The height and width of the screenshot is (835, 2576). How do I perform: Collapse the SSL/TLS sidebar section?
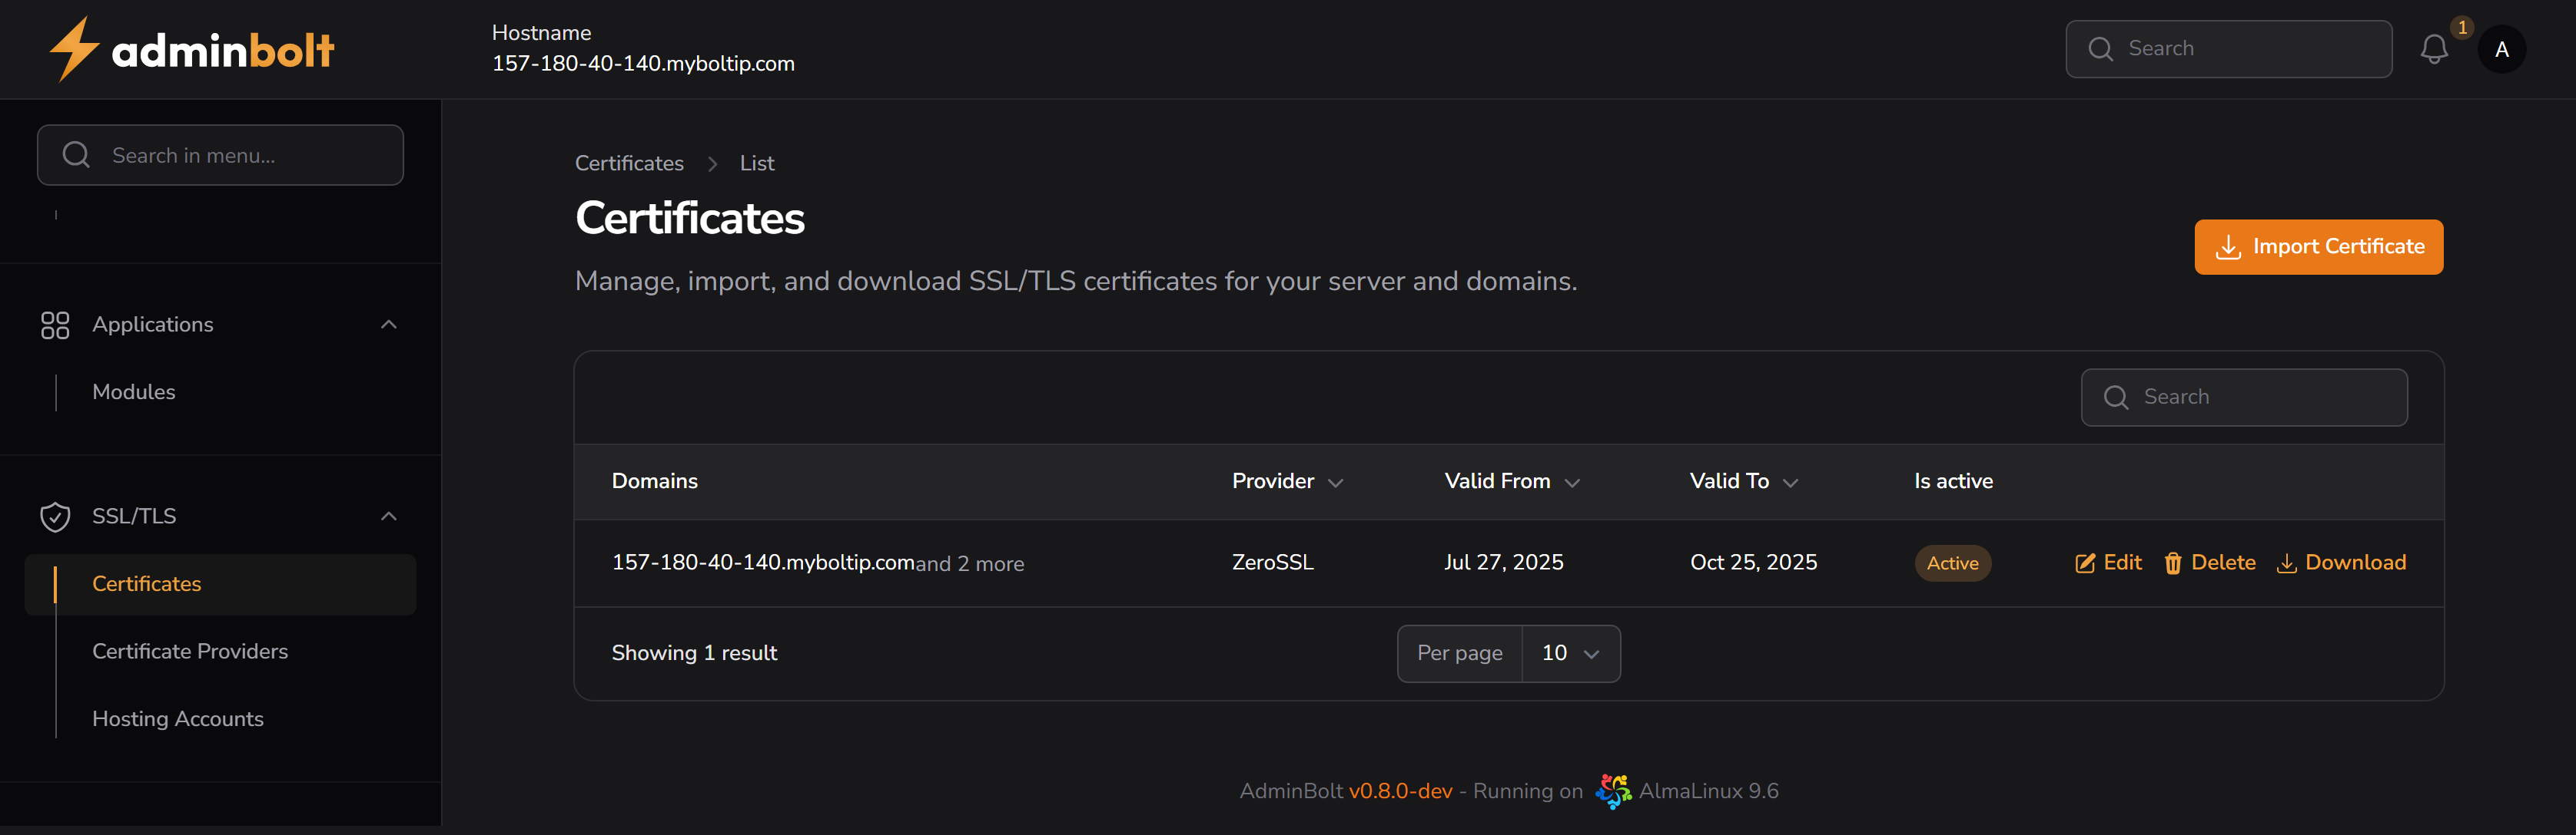pos(389,517)
